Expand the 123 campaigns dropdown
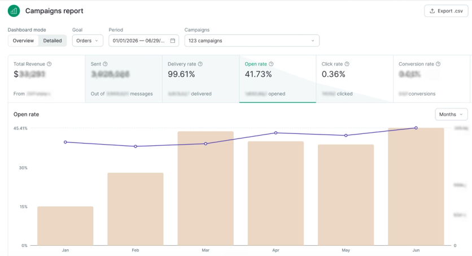This screenshot has width=472, height=256. (252, 41)
